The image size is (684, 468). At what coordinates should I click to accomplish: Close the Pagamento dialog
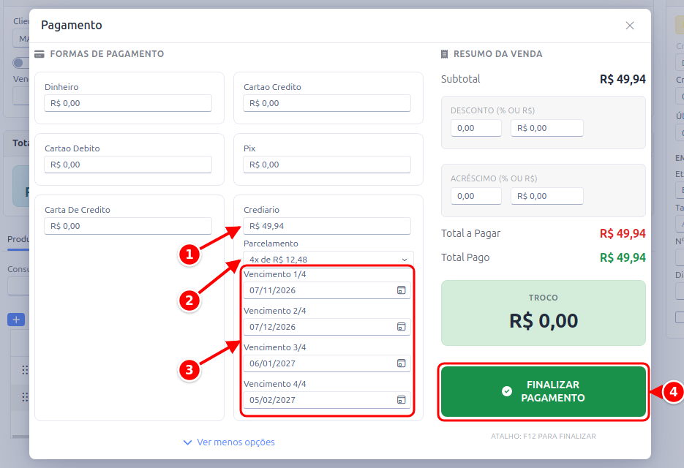(x=629, y=26)
